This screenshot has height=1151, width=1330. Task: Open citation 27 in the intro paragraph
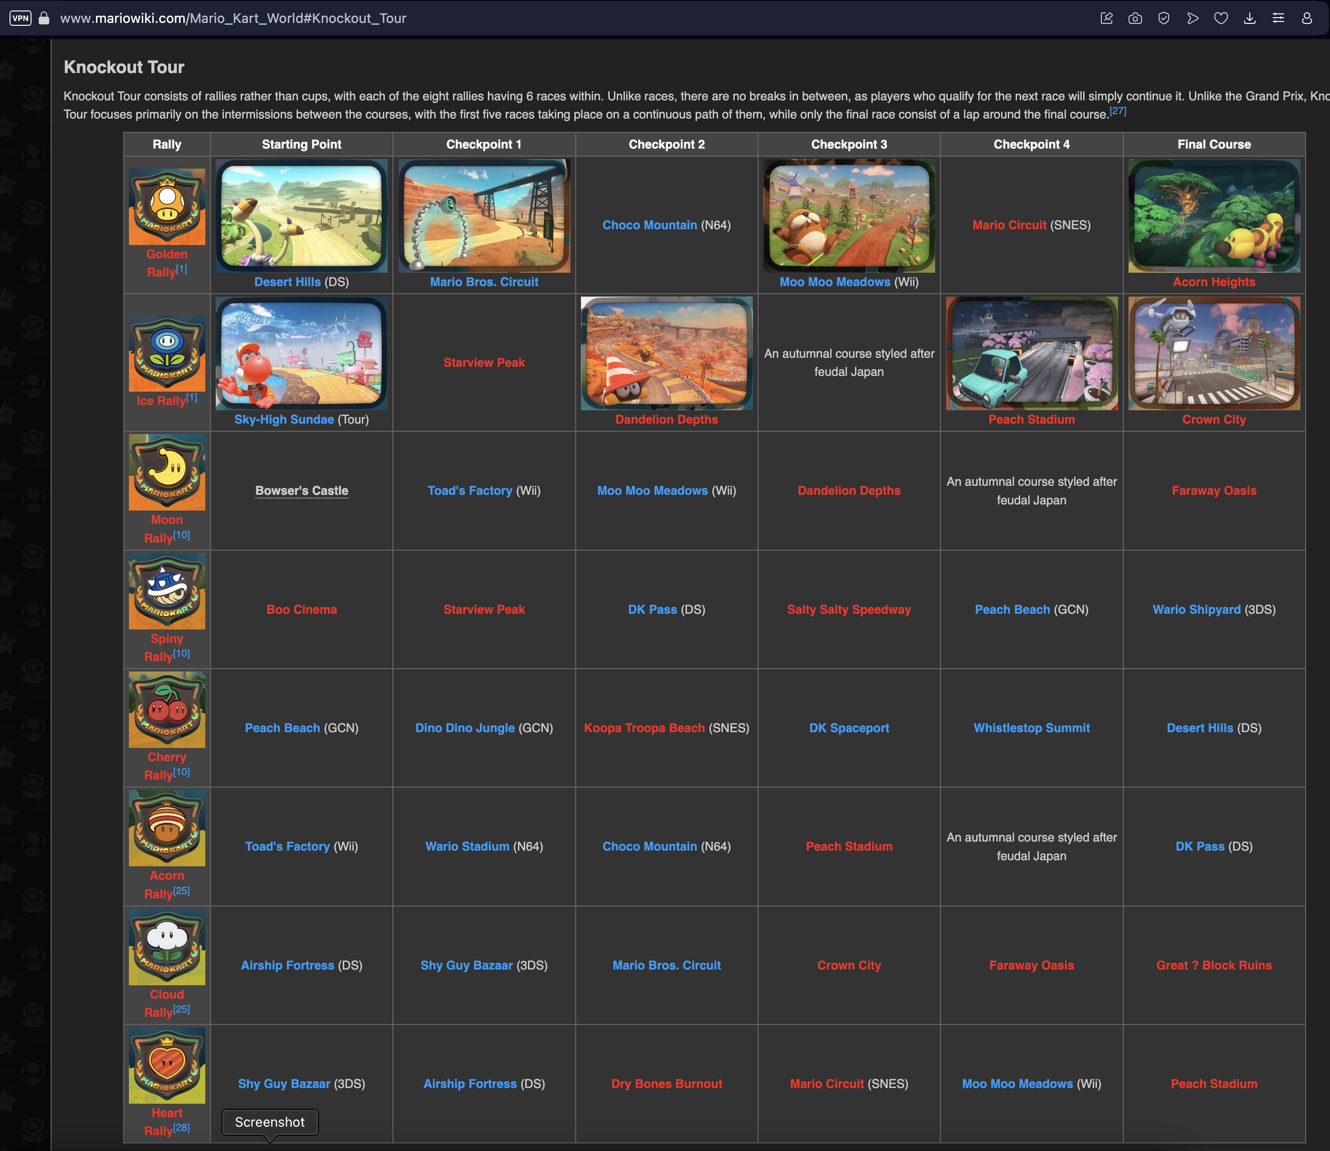1118,111
